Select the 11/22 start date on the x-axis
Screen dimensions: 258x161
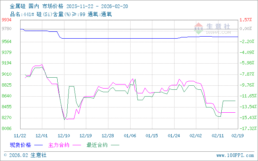click(x=20, y=135)
